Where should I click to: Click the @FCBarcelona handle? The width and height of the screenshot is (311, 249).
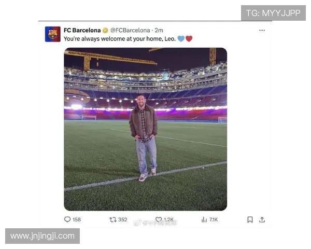pyautogui.click(x=130, y=30)
